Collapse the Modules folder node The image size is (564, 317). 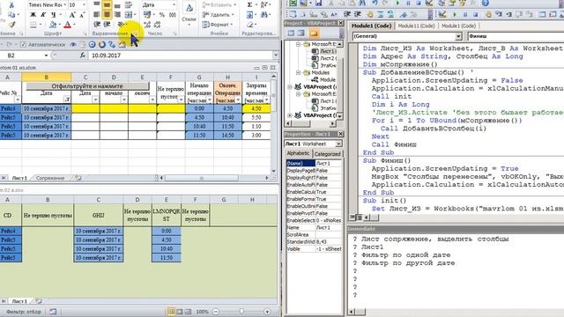tap(298, 72)
